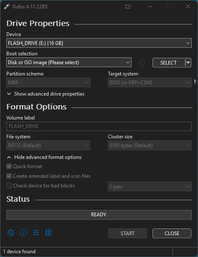Open the Device dropdown showing FLASH_DRIVE (E:)
The width and height of the screenshot is (198, 257).
(x=99, y=43)
